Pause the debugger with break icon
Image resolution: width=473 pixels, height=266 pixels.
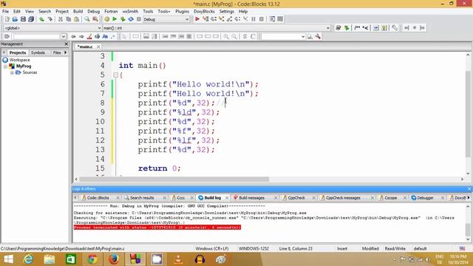tap(253, 19)
